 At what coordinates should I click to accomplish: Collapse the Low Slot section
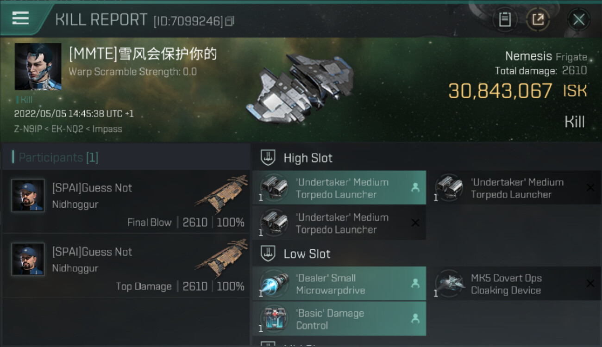tap(295, 254)
